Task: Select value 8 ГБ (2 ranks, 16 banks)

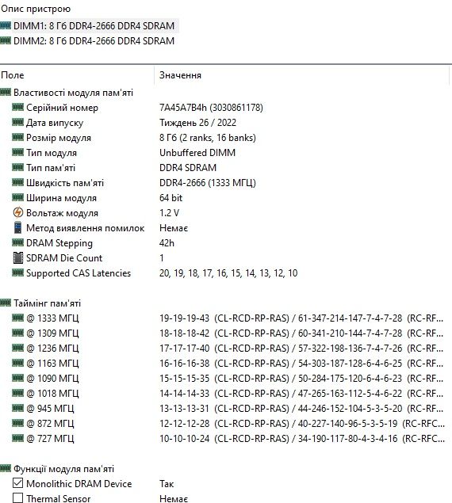Action: point(208,138)
